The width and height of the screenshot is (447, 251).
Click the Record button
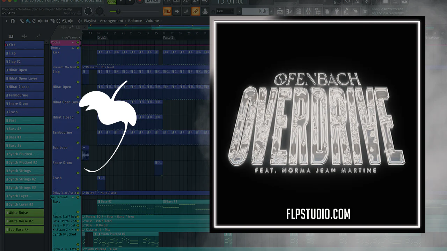tap(140, 2)
